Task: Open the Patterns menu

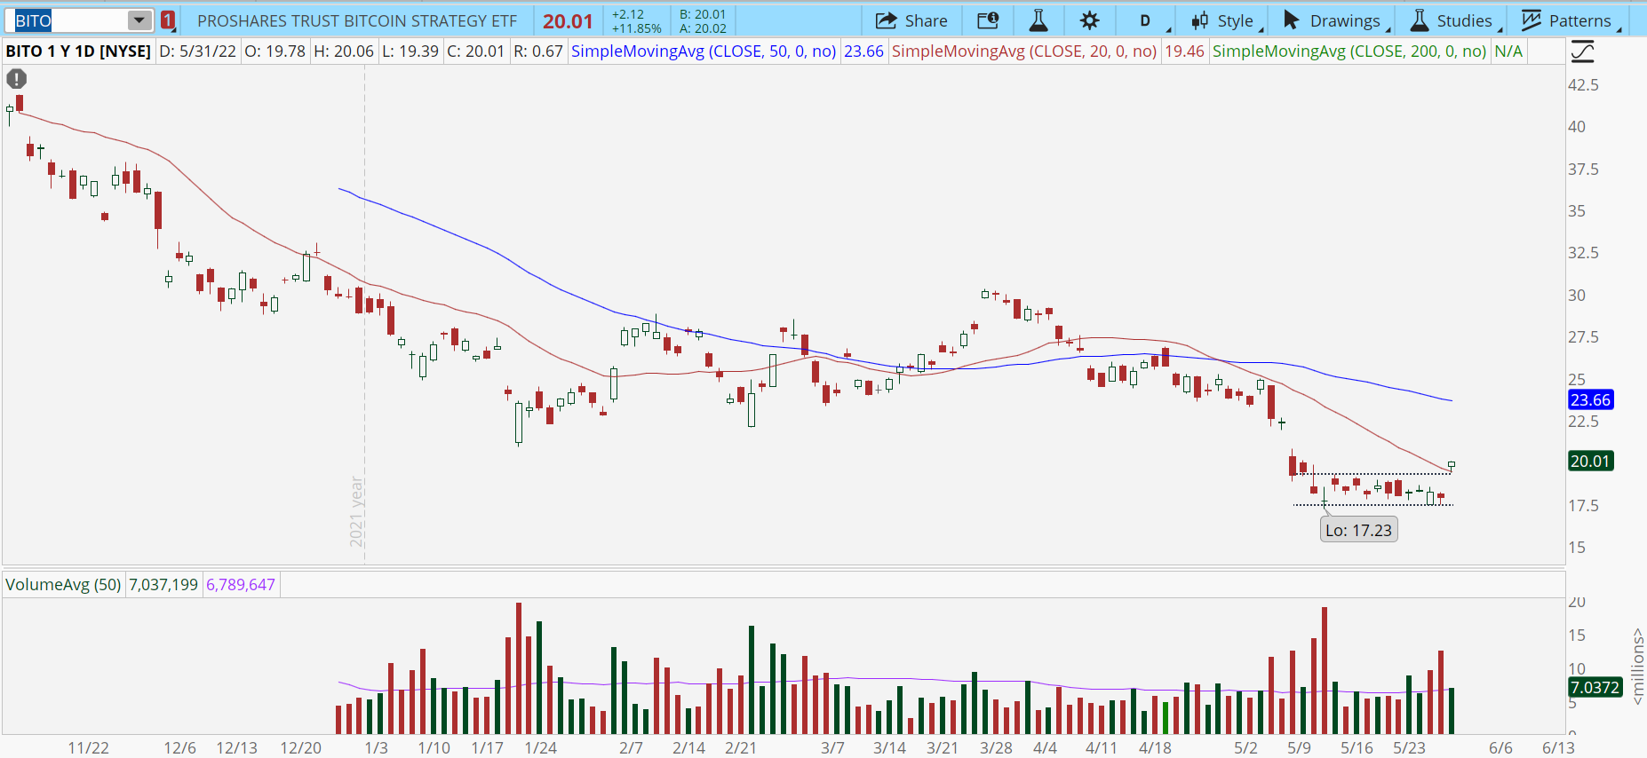Action: (1571, 20)
